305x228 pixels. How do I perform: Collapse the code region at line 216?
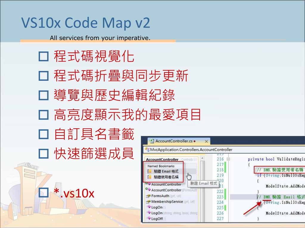(x=228, y=159)
